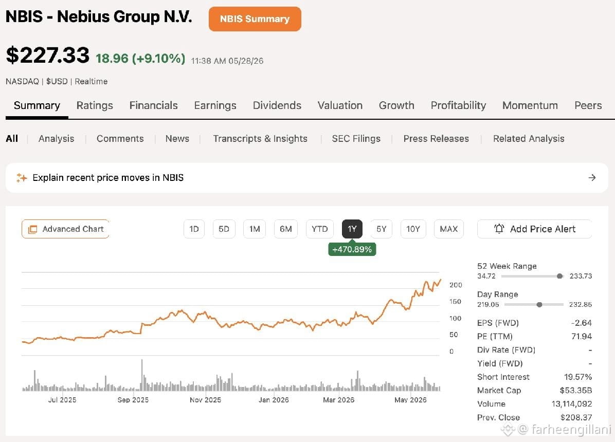Viewport: 615px width, 442px height.
Task: Set chart range to YTD
Action: (320, 229)
